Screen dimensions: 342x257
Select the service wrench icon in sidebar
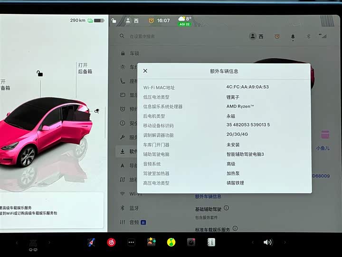tap(123, 137)
